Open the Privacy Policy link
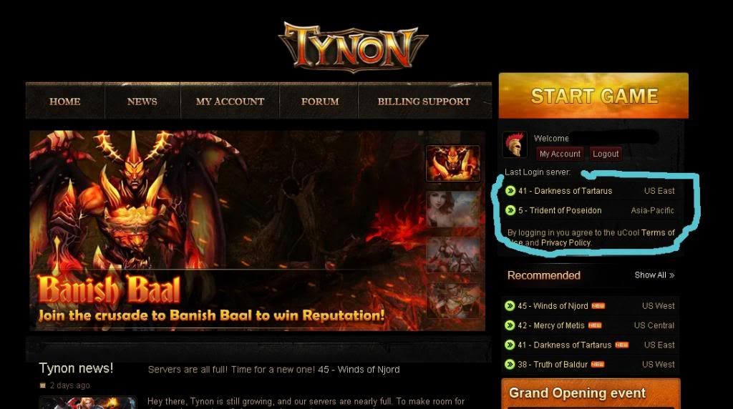 click(x=566, y=243)
